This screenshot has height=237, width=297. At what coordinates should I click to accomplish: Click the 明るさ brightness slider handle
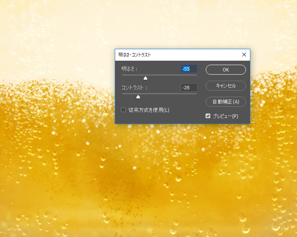[x=145, y=78]
